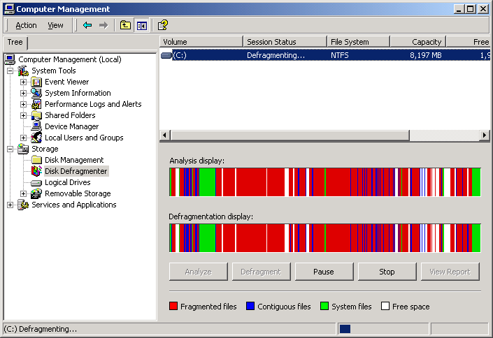Viewport: 493px width, 338px height.
Task: Switch to the Tree tab
Action: point(15,42)
